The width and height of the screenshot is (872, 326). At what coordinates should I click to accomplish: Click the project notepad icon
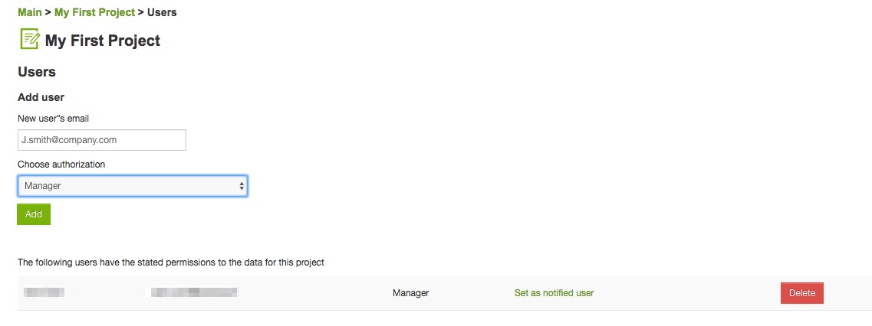pyautogui.click(x=29, y=40)
